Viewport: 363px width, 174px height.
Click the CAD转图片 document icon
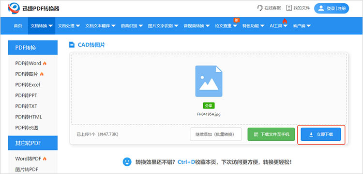click(x=72, y=45)
